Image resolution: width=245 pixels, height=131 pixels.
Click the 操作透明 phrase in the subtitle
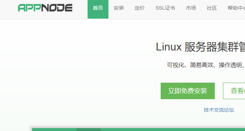tap(230, 65)
